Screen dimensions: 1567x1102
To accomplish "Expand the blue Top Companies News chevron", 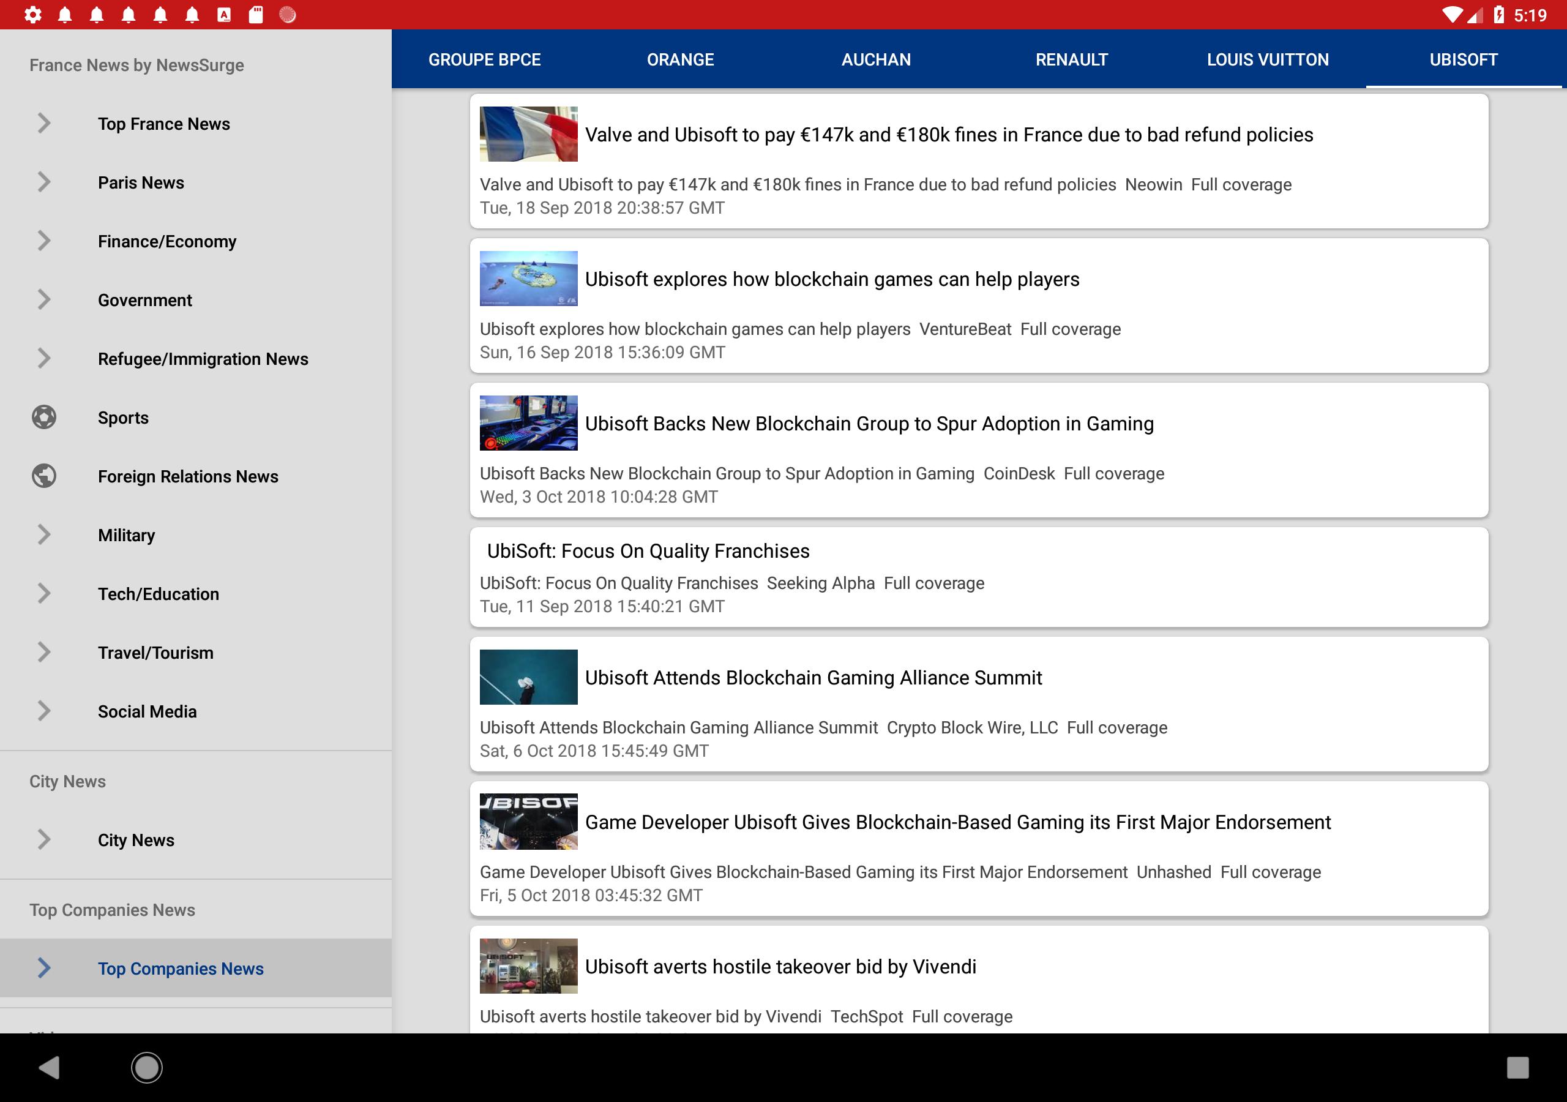I will coord(43,967).
